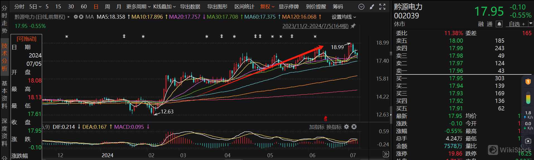Toggle 显示停牌 option

289,7
